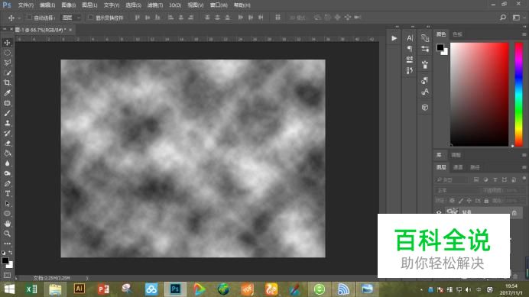Select the Clone Stamp tool
The image size is (529, 297).
coord(7,123)
